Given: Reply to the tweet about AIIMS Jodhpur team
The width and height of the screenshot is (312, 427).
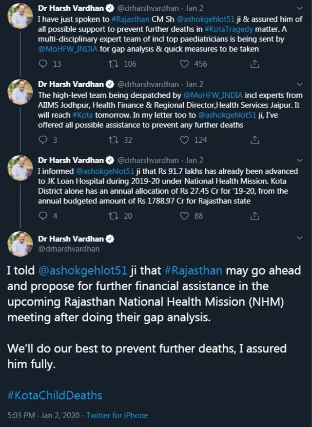Looking at the screenshot, I should 43,140.
